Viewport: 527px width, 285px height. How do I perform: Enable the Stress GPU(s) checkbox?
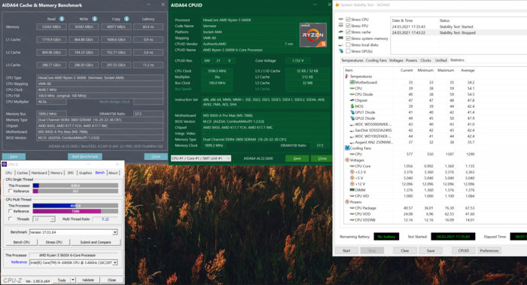pyautogui.click(x=348, y=51)
